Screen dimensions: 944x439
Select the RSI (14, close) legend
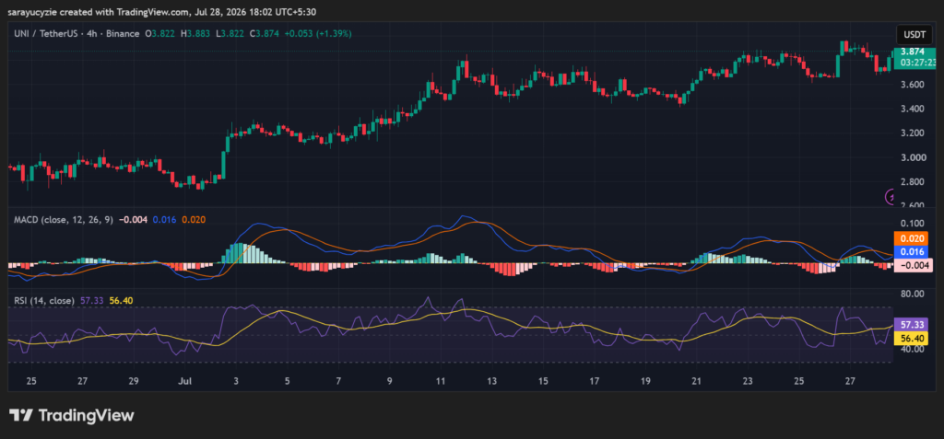pyautogui.click(x=44, y=300)
